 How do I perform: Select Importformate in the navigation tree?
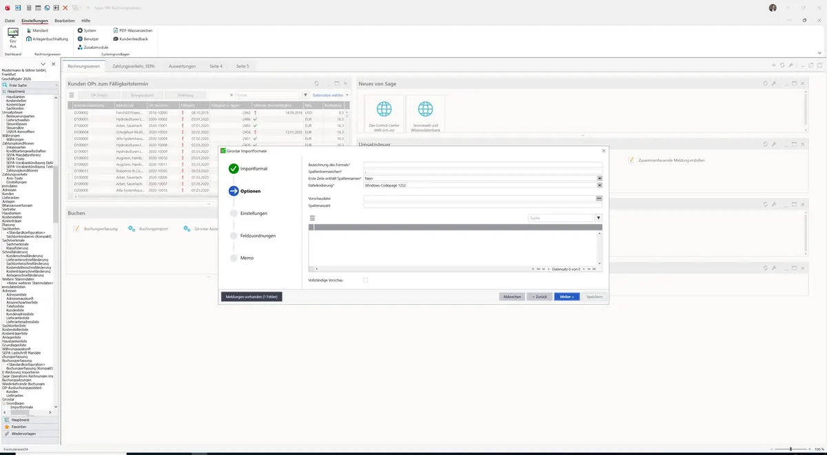(21, 407)
